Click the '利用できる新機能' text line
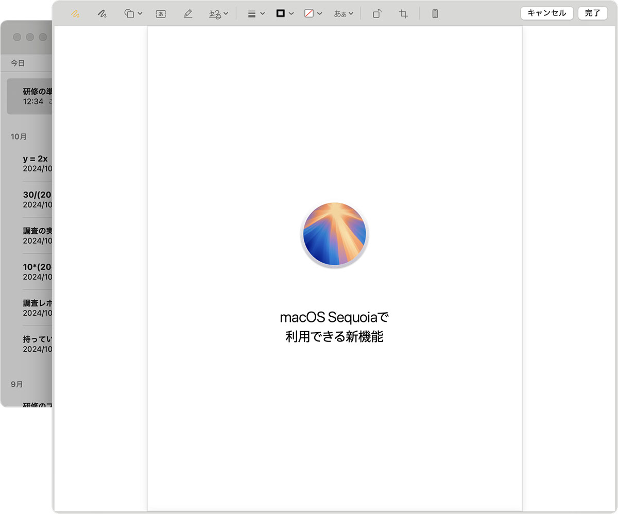This screenshot has width=618, height=514. [x=334, y=337]
